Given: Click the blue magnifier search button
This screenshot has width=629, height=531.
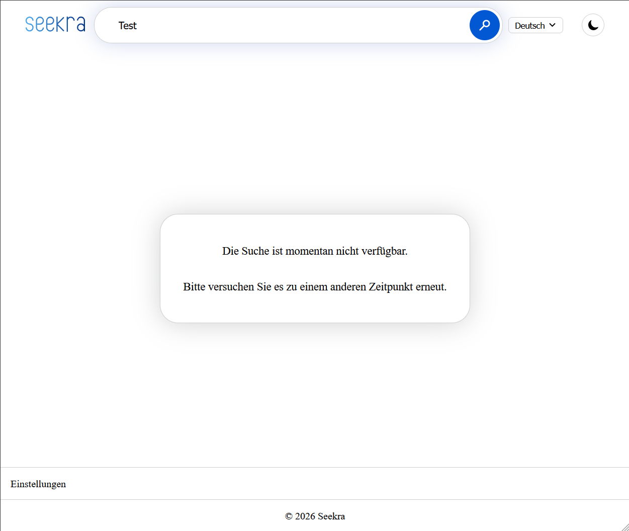Looking at the screenshot, I should click(x=485, y=25).
